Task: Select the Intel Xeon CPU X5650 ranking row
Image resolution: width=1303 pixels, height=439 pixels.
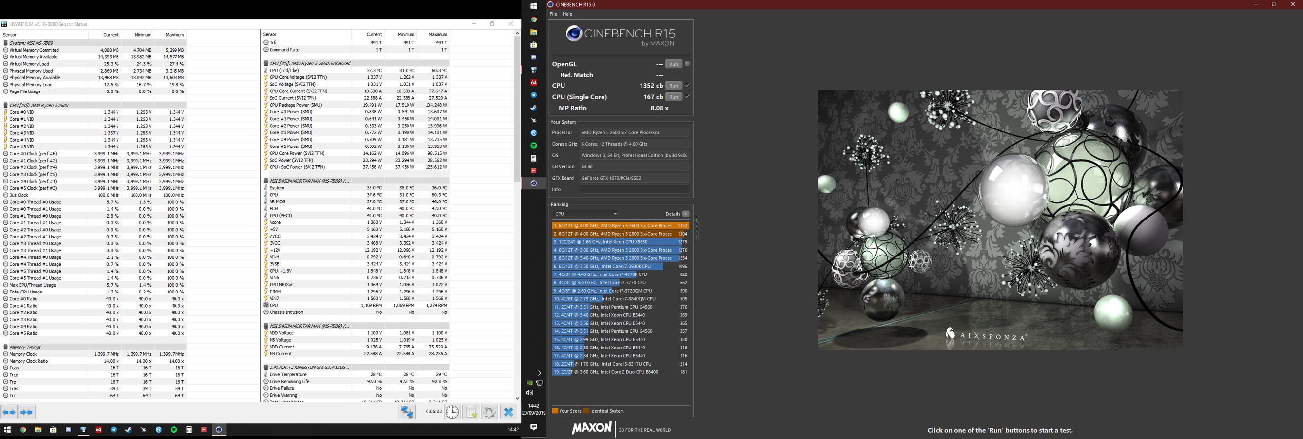Action: 621,242
